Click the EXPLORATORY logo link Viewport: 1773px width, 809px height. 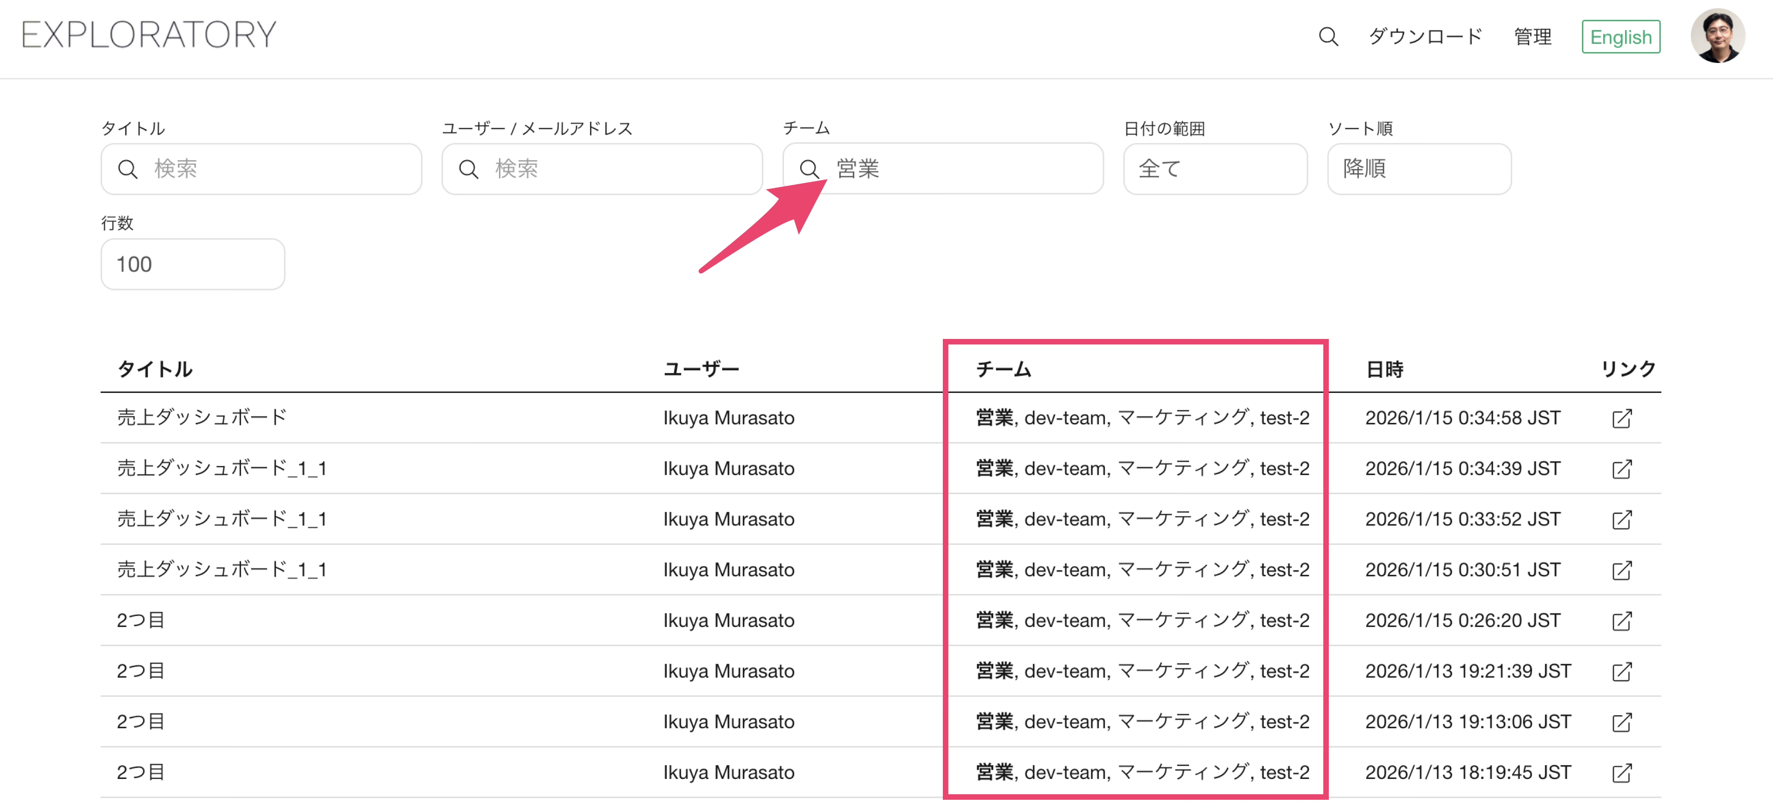click(x=149, y=35)
